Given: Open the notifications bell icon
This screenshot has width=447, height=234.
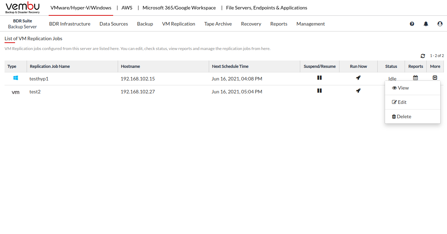Looking at the screenshot, I should coord(426,24).
